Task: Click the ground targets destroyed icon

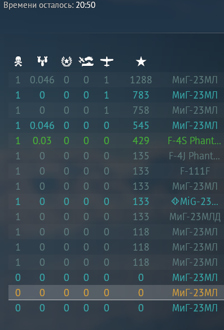Action: [x=86, y=61]
